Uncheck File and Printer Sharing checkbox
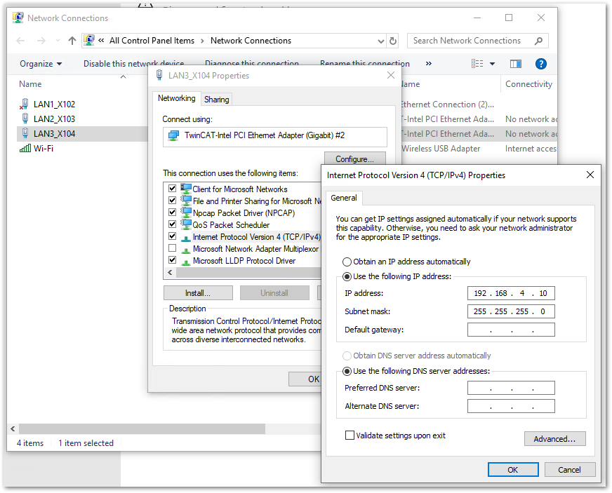Viewport: 612px width, 493px height. pyautogui.click(x=172, y=201)
